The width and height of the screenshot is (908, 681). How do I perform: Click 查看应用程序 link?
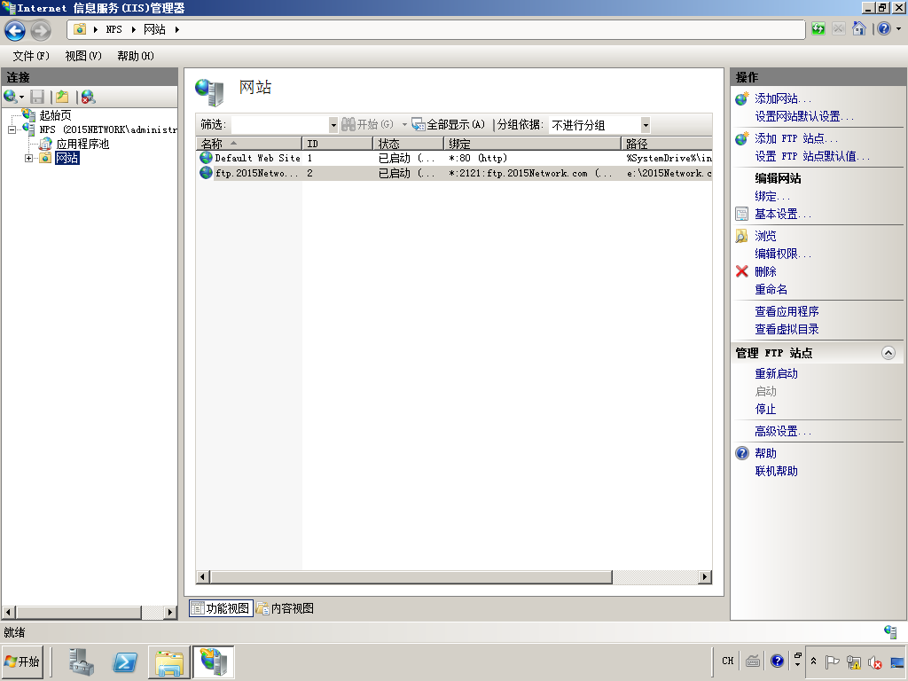coord(787,311)
